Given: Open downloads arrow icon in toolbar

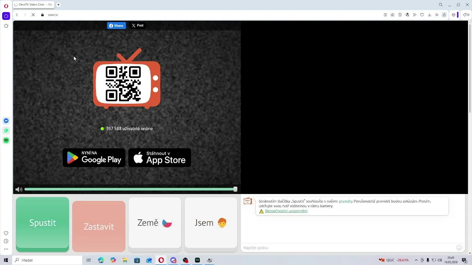Looking at the screenshot, I should coord(430,15).
